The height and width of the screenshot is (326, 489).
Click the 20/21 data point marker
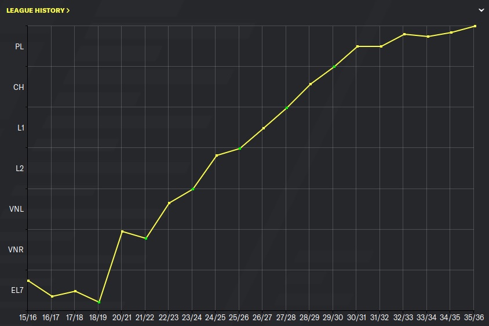click(122, 231)
